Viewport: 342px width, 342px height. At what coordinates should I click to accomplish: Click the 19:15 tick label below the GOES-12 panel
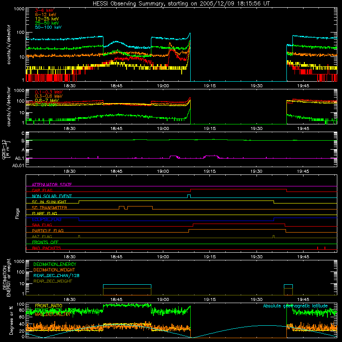(209, 171)
